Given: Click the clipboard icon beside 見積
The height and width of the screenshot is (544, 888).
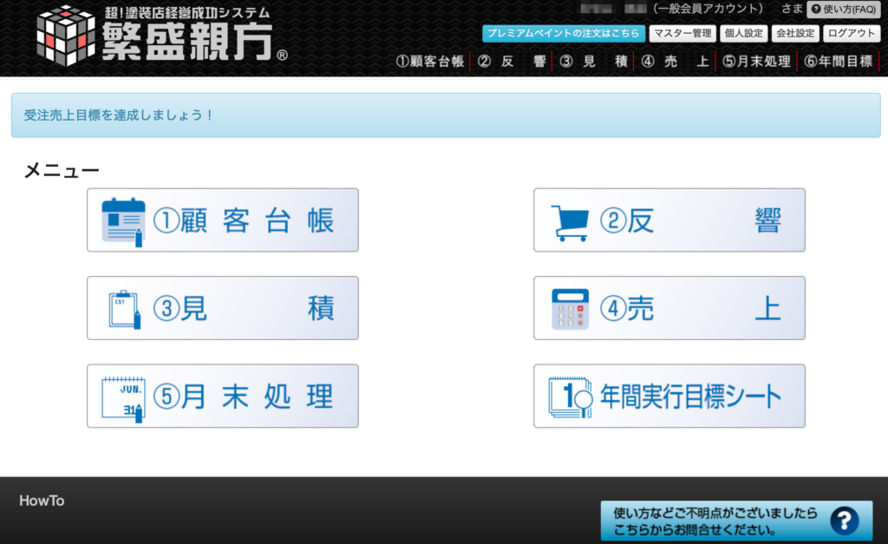Looking at the screenshot, I should (124, 310).
